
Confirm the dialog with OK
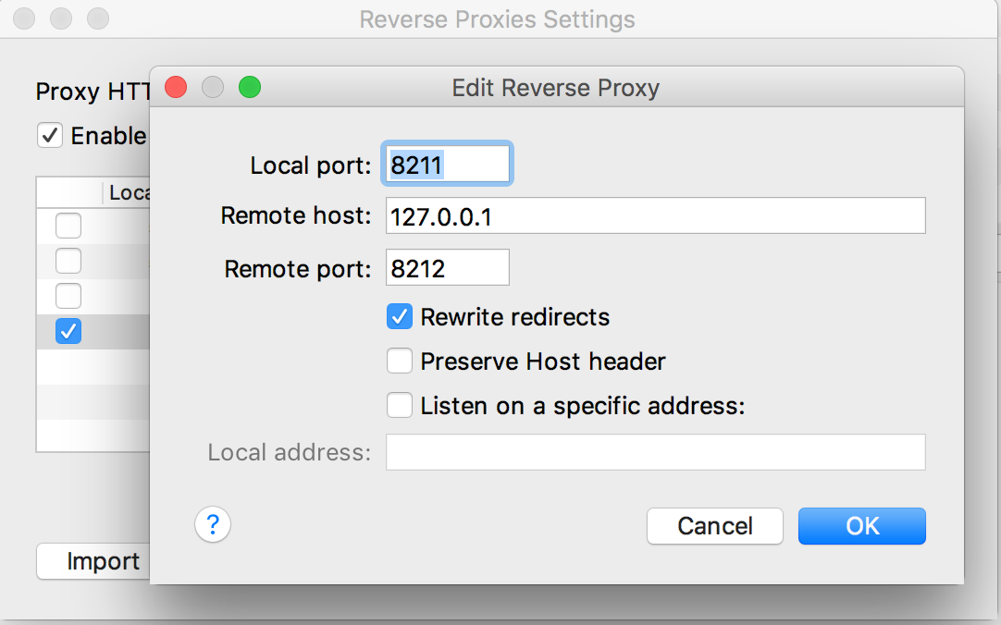coord(861,526)
